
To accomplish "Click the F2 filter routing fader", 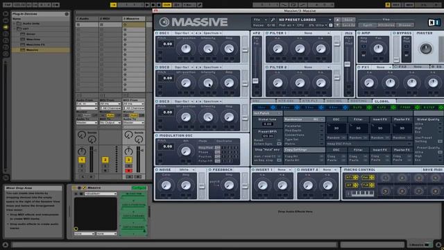I will 255,81.
